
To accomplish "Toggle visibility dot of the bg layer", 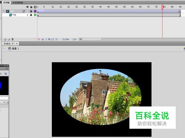I will [x=27, y=15].
